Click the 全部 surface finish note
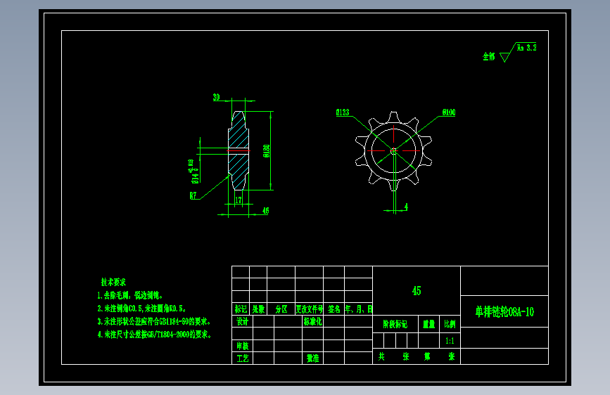The image size is (610, 395). (x=489, y=57)
